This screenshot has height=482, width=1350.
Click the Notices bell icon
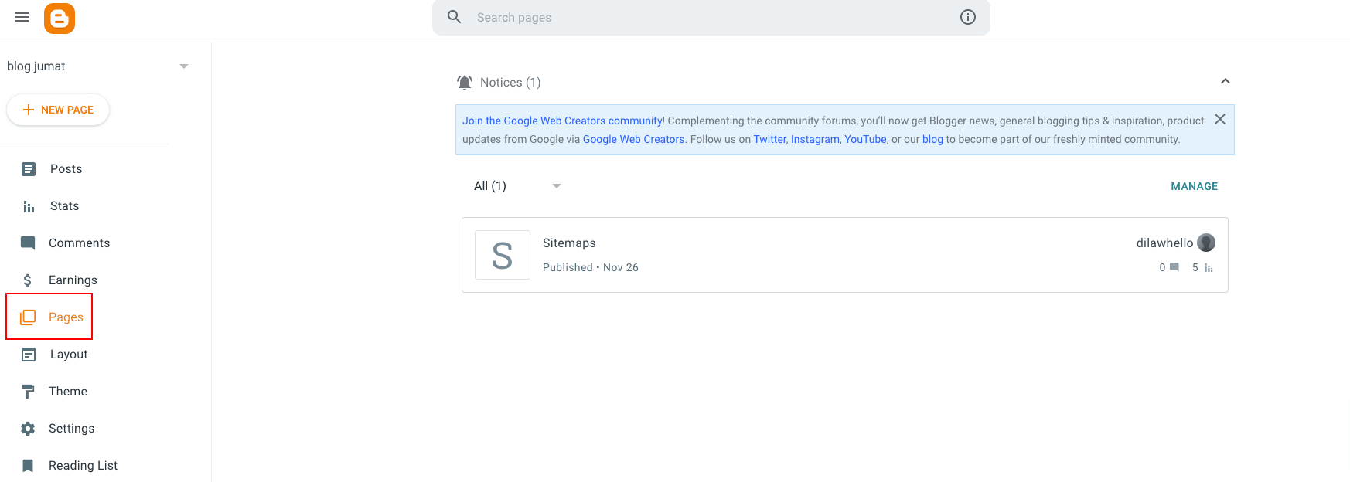(x=465, y=82)
